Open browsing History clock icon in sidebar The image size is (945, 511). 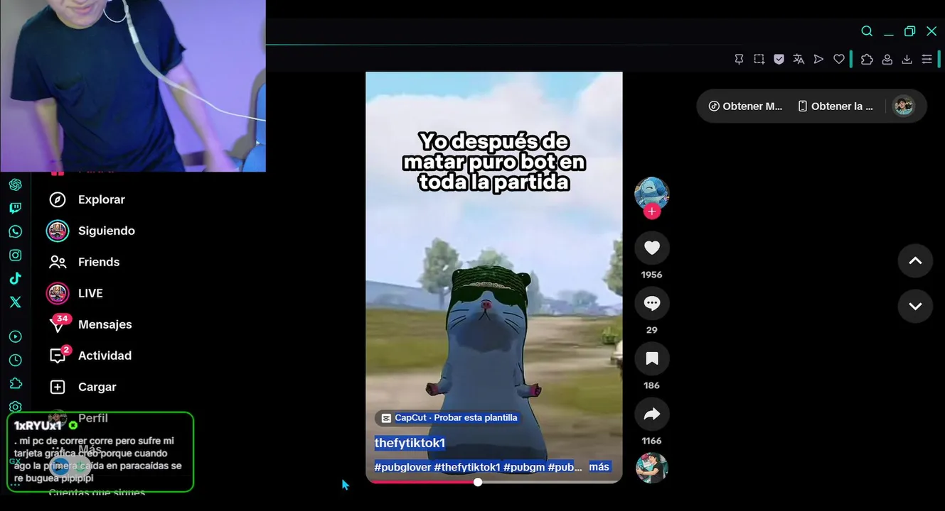click(x=15, y=360)
